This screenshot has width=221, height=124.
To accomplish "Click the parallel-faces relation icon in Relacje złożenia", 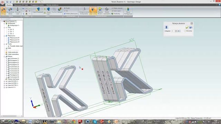I will pyautogui.click(x=166, y=27).
